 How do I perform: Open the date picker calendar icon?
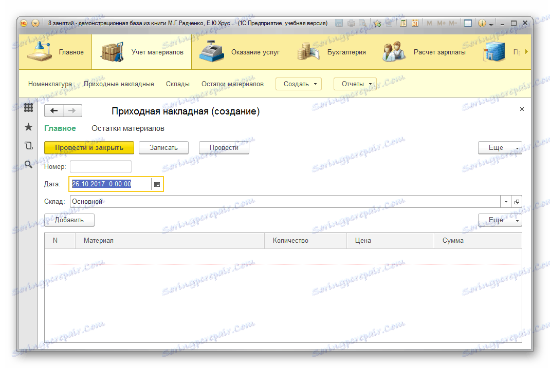click(157, 184)
